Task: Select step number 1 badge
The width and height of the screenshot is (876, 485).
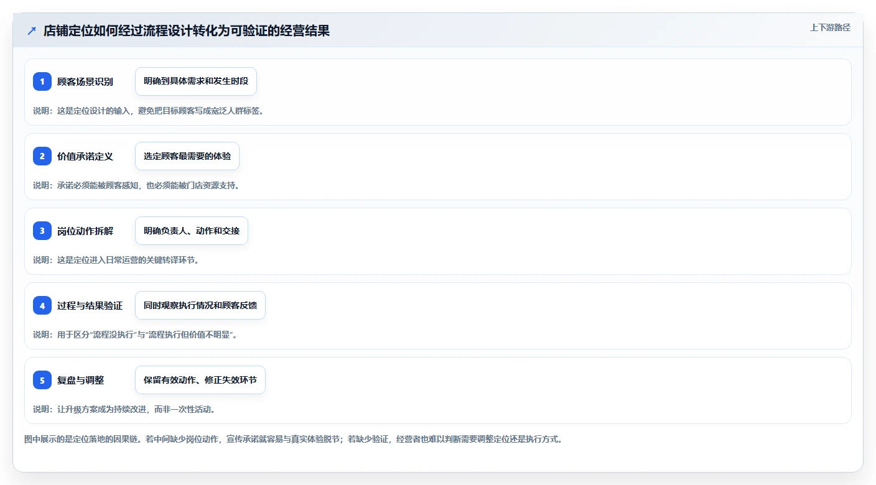Action: tap(42, 81)
